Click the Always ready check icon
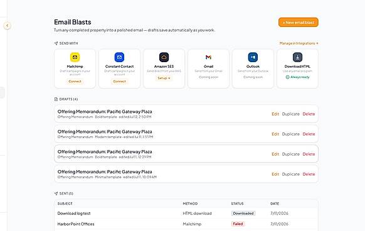The width and height of the screenshot is (365, 231). point(287,77)
